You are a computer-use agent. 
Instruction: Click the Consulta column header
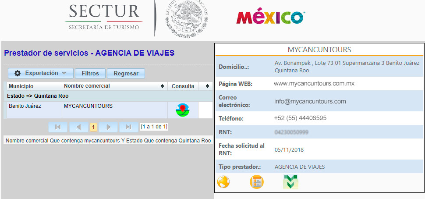[183, 86]
